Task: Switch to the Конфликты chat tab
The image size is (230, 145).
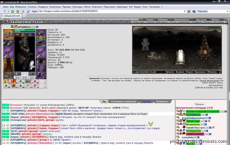Action: tap(162, 101)
